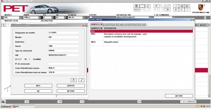Click VIN in bottom bar
The image size is (211, 109).
[x=139, y=102]
